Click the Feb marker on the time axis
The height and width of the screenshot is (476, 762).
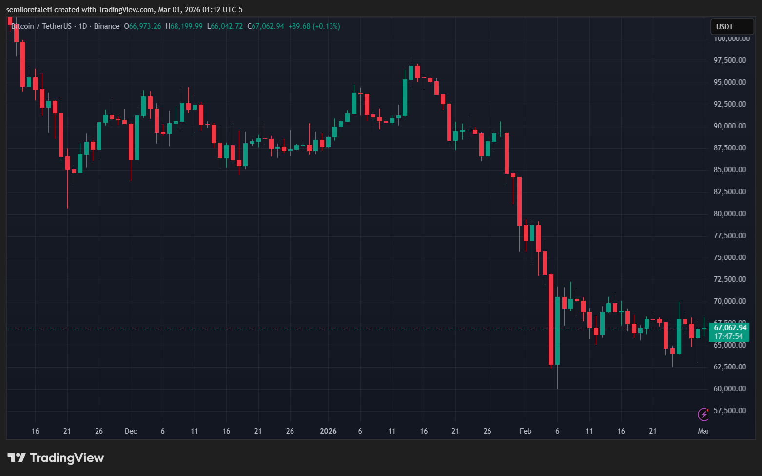(526, 431)
